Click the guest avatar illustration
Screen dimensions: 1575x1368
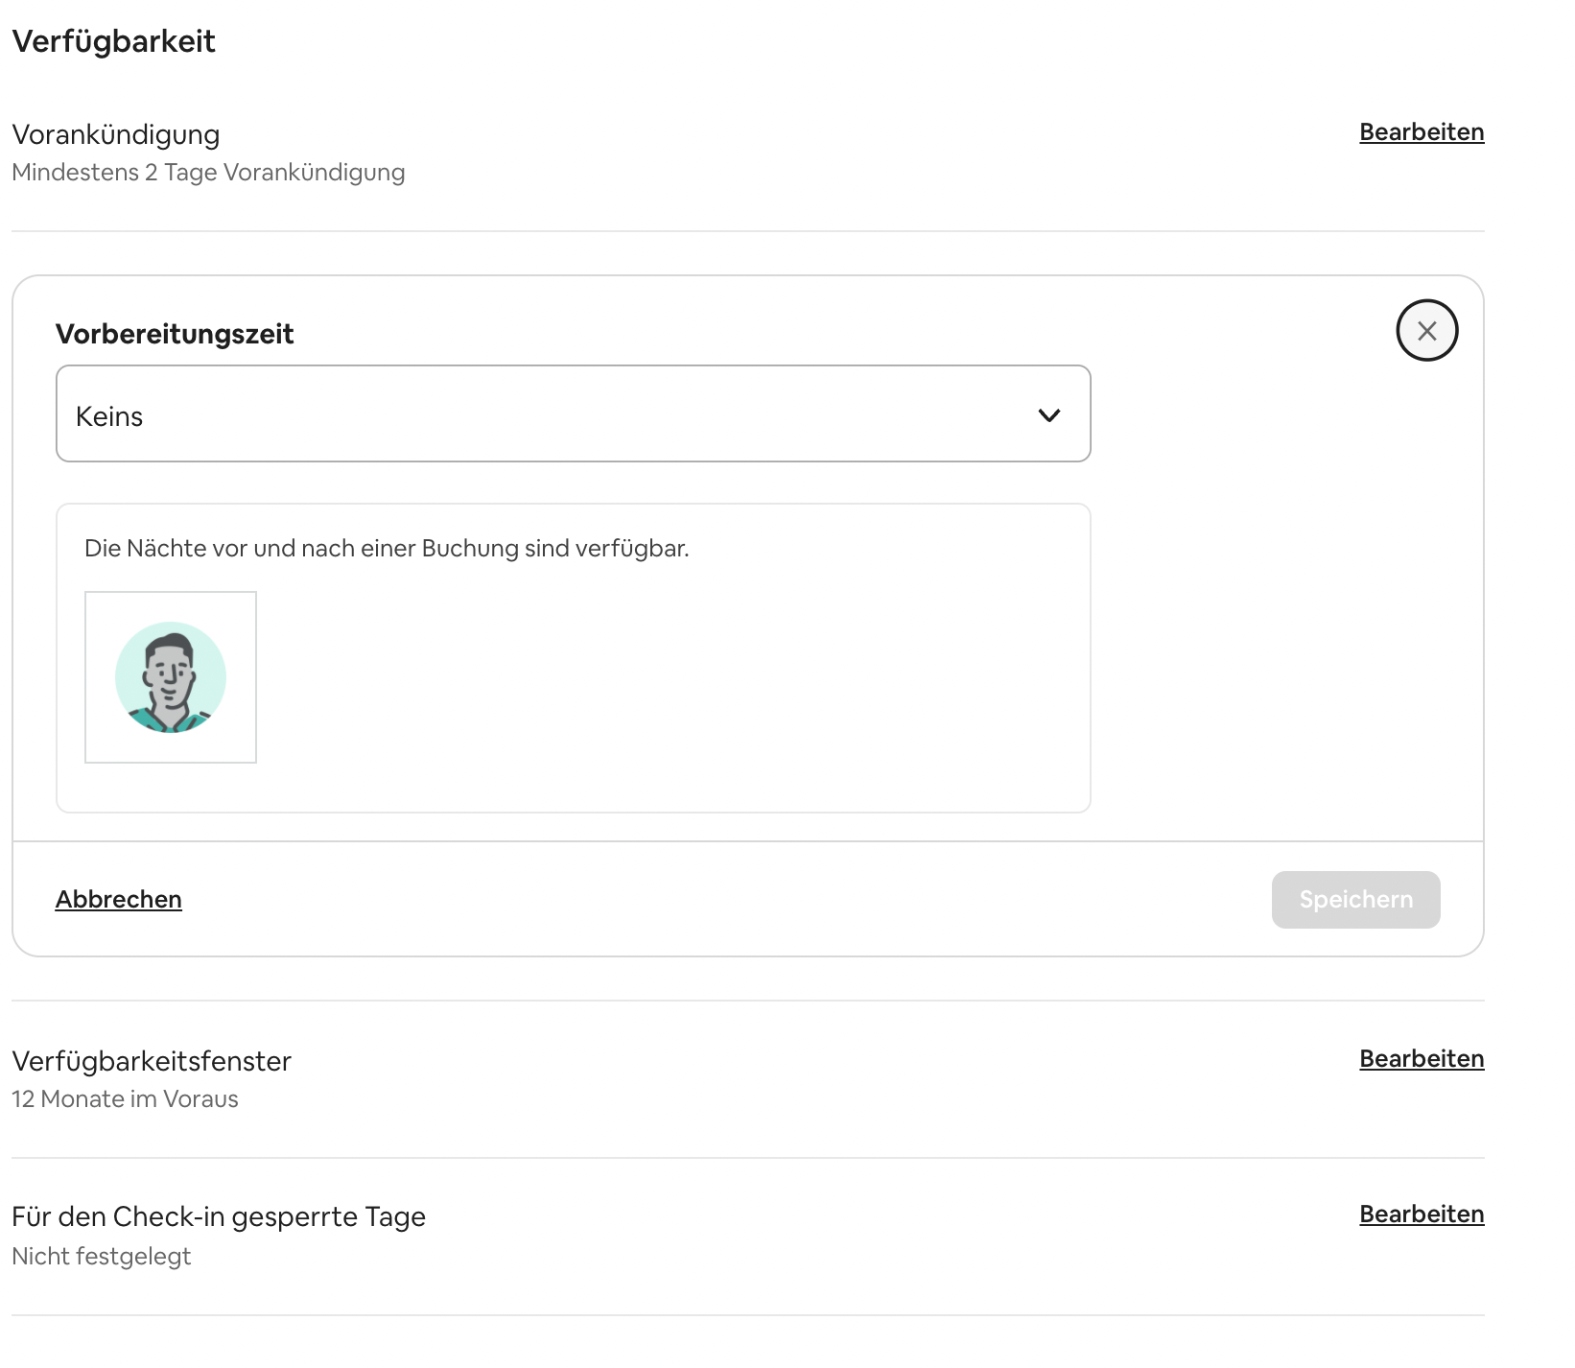[x=171, y=677]
